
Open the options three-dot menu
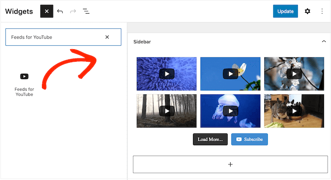pos(322,11)
